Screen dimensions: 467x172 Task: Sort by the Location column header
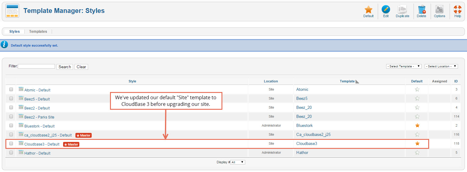(x=271, y=81)
